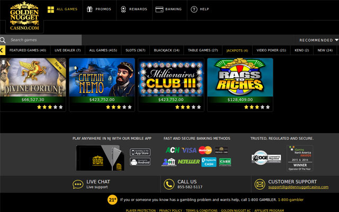The width and height of the screenshot is (339, 212).
Task: Open the Banking menu label
Action: pyautogui.click(x=173, y=9)
